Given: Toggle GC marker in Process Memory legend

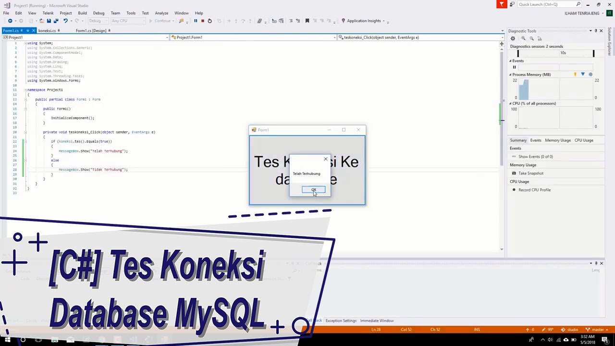Looking at the screenshot, I should 575,74.
